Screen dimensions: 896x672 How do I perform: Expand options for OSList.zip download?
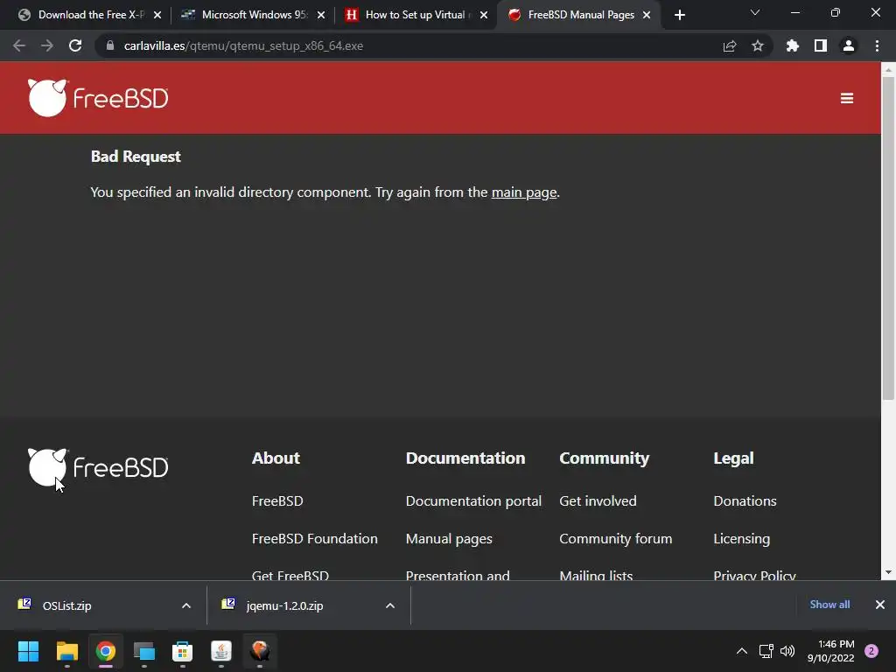pyautogui.click(x=185, y=605)
